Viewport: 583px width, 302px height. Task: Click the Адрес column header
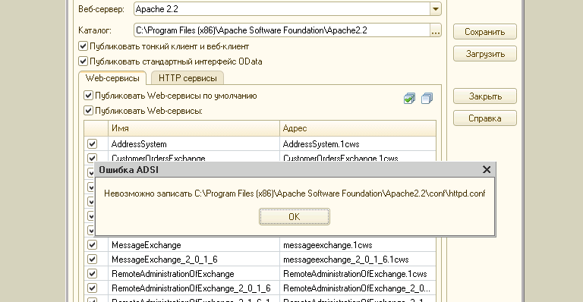[358, 128]
